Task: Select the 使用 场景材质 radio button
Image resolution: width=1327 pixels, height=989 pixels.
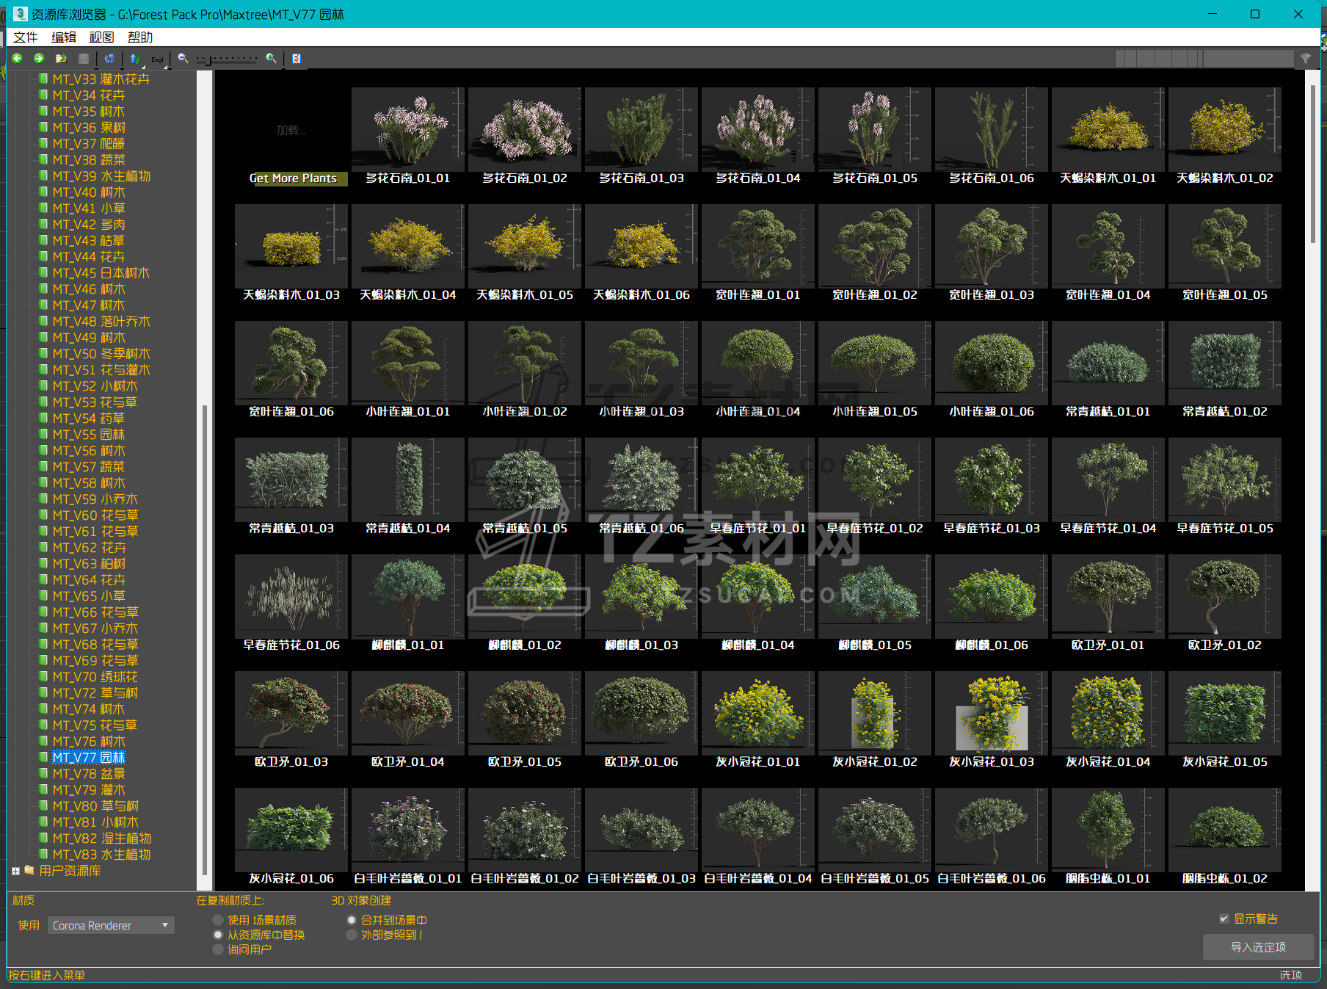Action: point(218,920)
